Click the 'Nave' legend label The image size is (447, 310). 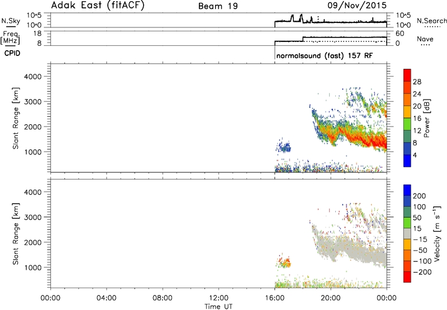pos(425,39)
